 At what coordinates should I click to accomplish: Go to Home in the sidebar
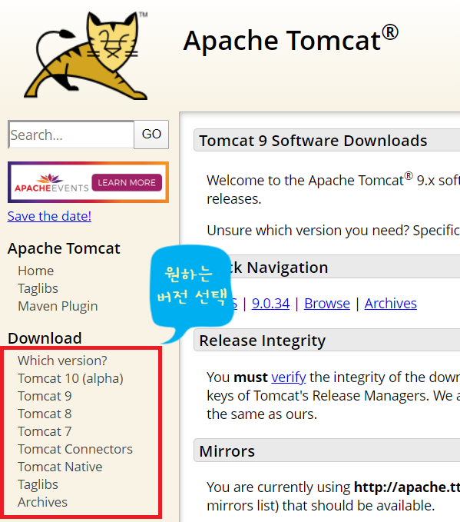point(36,271)
